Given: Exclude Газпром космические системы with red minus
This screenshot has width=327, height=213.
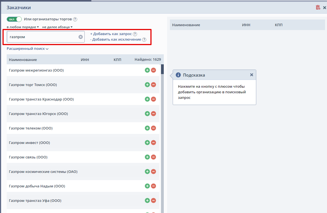Looking at the screenshot, I should 153,172.
